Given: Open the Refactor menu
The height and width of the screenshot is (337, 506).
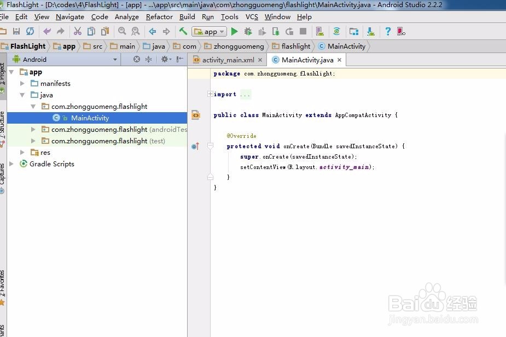Looking at the screenshot, I should [159, 16].
